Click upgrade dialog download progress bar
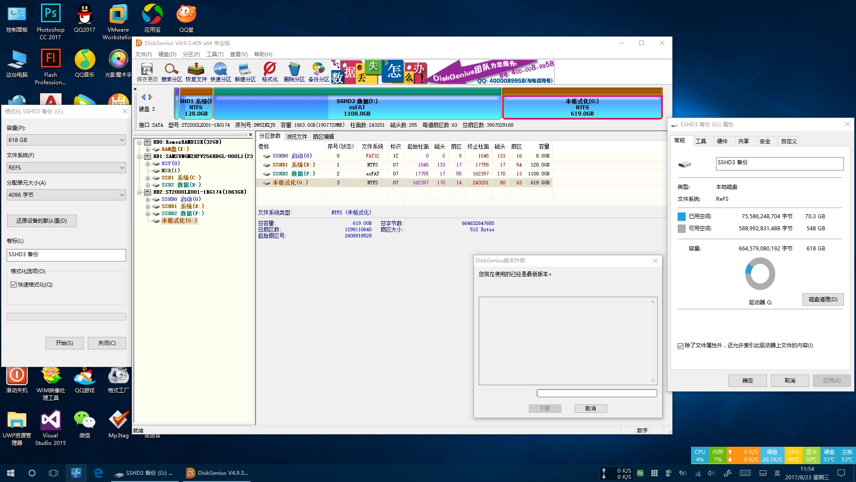Viewport: 856px width, 482px height. pos(597,393)
